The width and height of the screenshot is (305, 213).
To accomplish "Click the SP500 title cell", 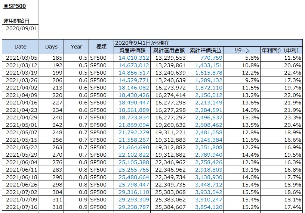I will pyautogui.click(x=15, y=6).
